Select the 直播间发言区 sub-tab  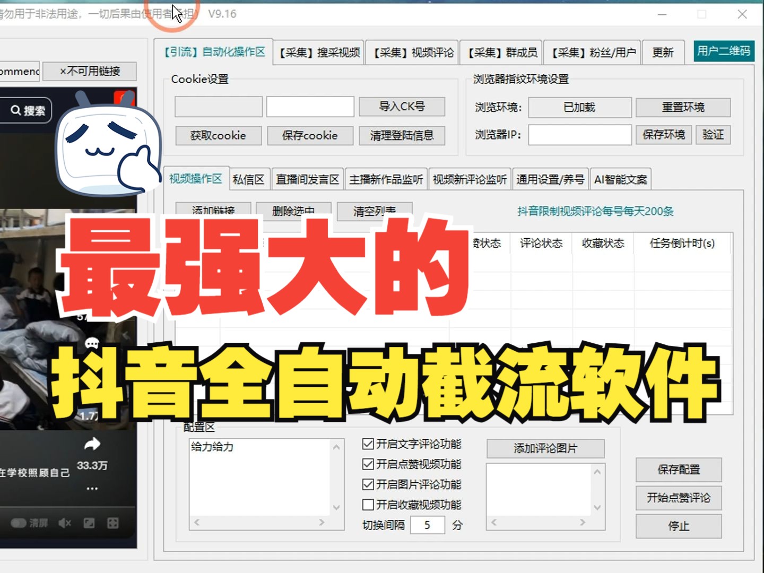[307, 179]
